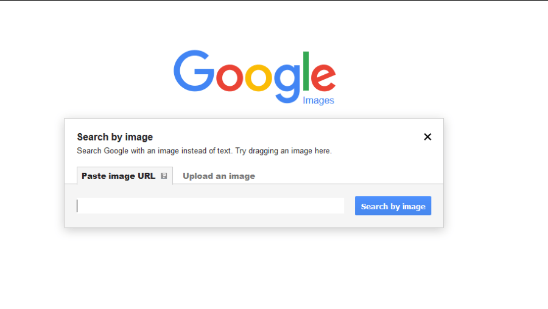Screen dimensions: 548x309
Task: Click the blue lowercase g in the logo
Action: (287, 83)
